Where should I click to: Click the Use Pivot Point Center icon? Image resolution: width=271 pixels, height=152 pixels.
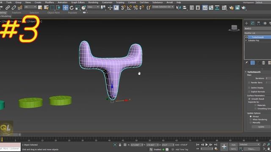[103, 8]
